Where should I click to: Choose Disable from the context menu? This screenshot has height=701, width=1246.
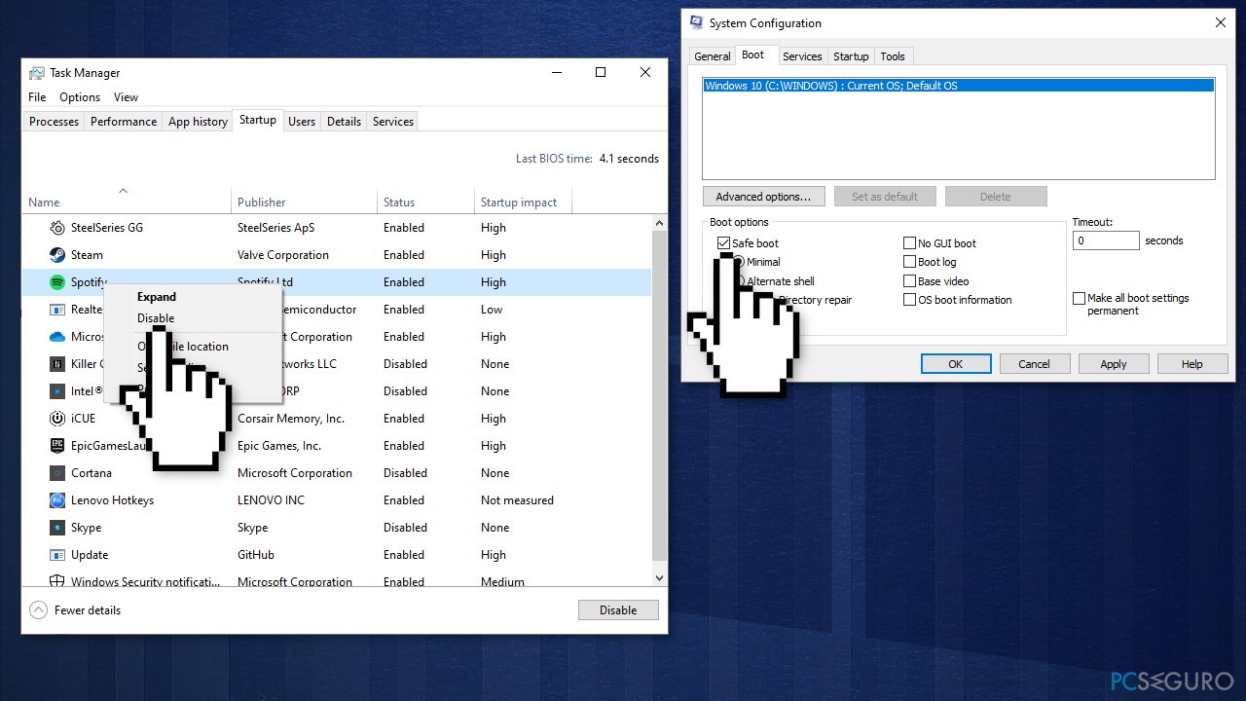156,318
